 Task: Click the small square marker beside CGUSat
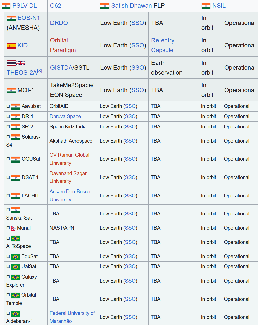click(x=8, y=159)
